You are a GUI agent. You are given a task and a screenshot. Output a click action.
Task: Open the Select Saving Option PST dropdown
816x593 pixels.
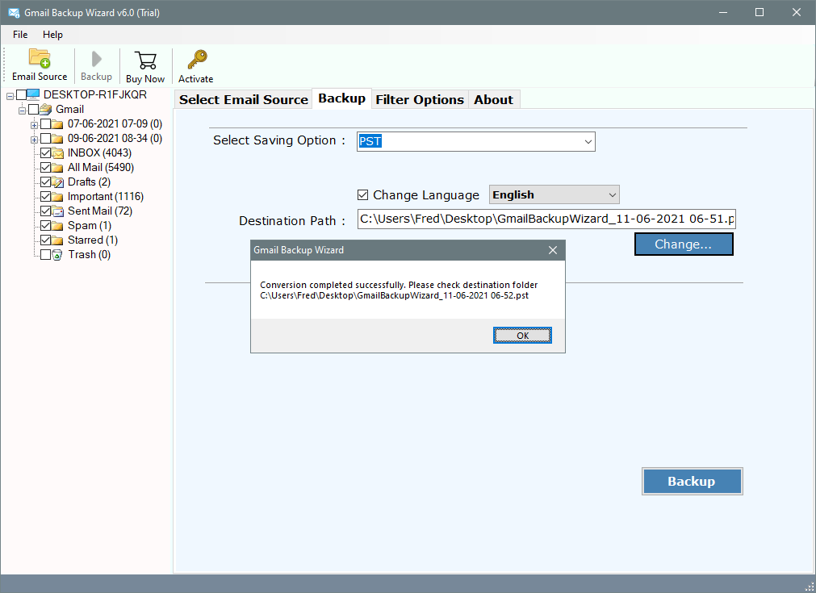(x=588, y=141)
